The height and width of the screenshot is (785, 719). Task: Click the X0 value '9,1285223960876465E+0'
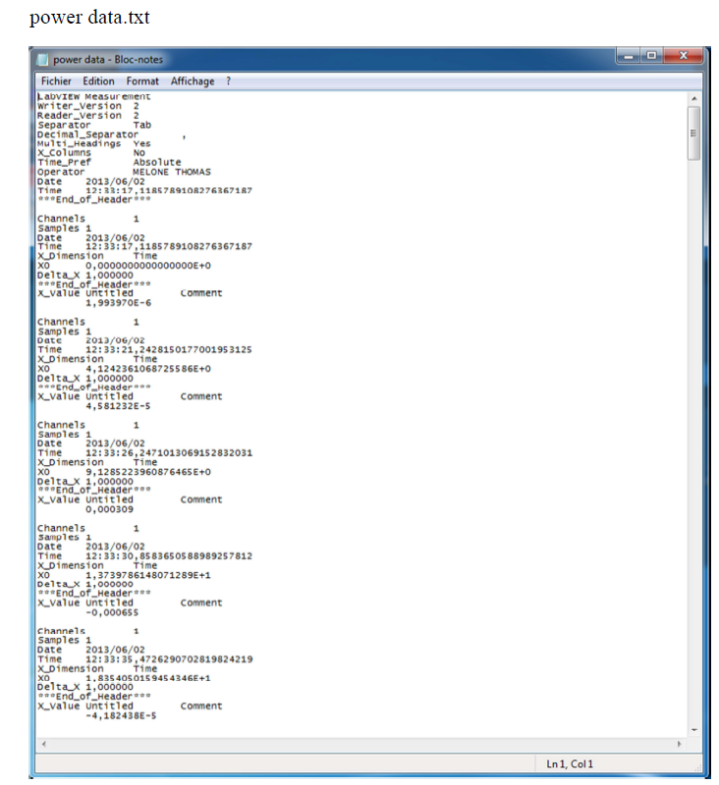tap(148, 472)
